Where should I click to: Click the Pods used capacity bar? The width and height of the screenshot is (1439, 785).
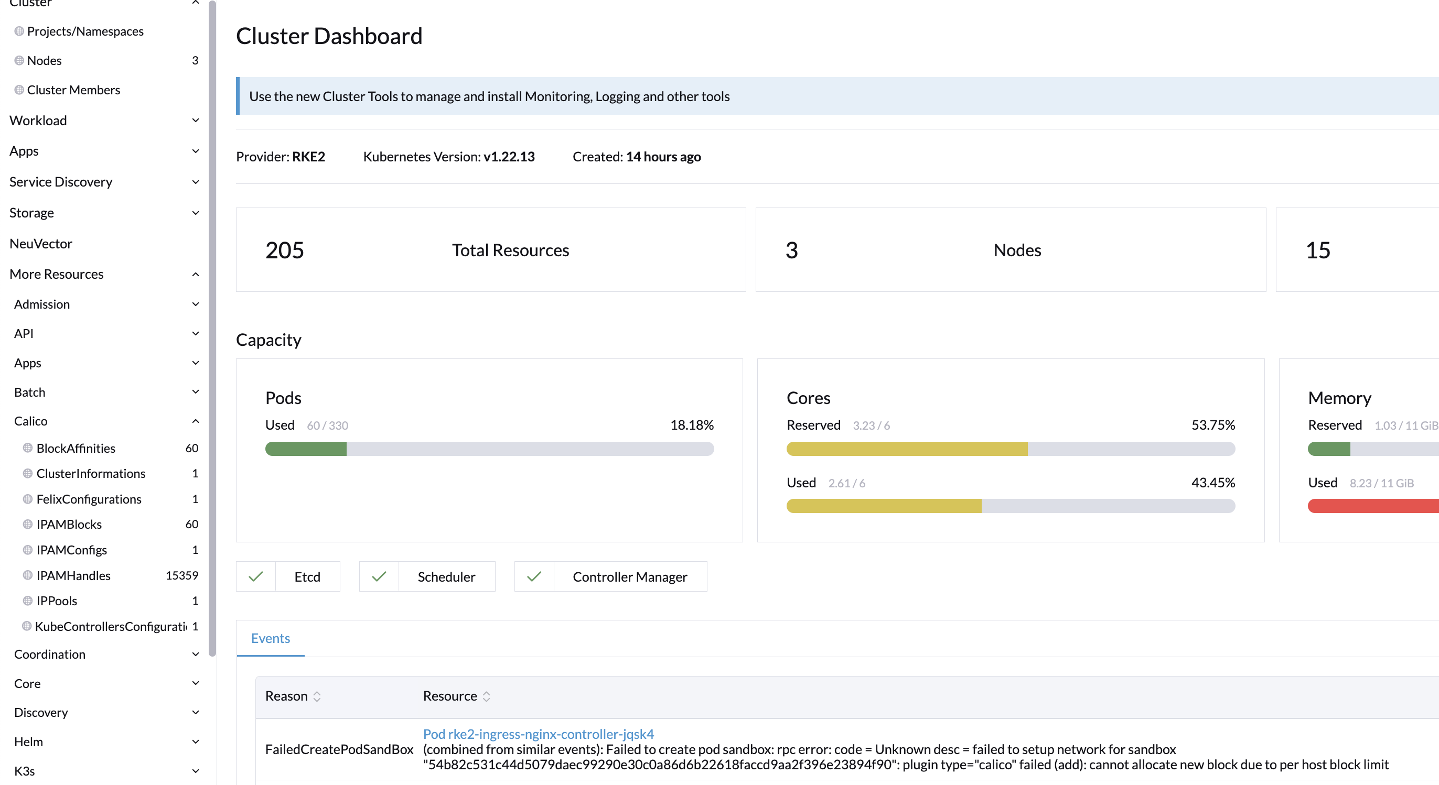click(x=489, y=449)
